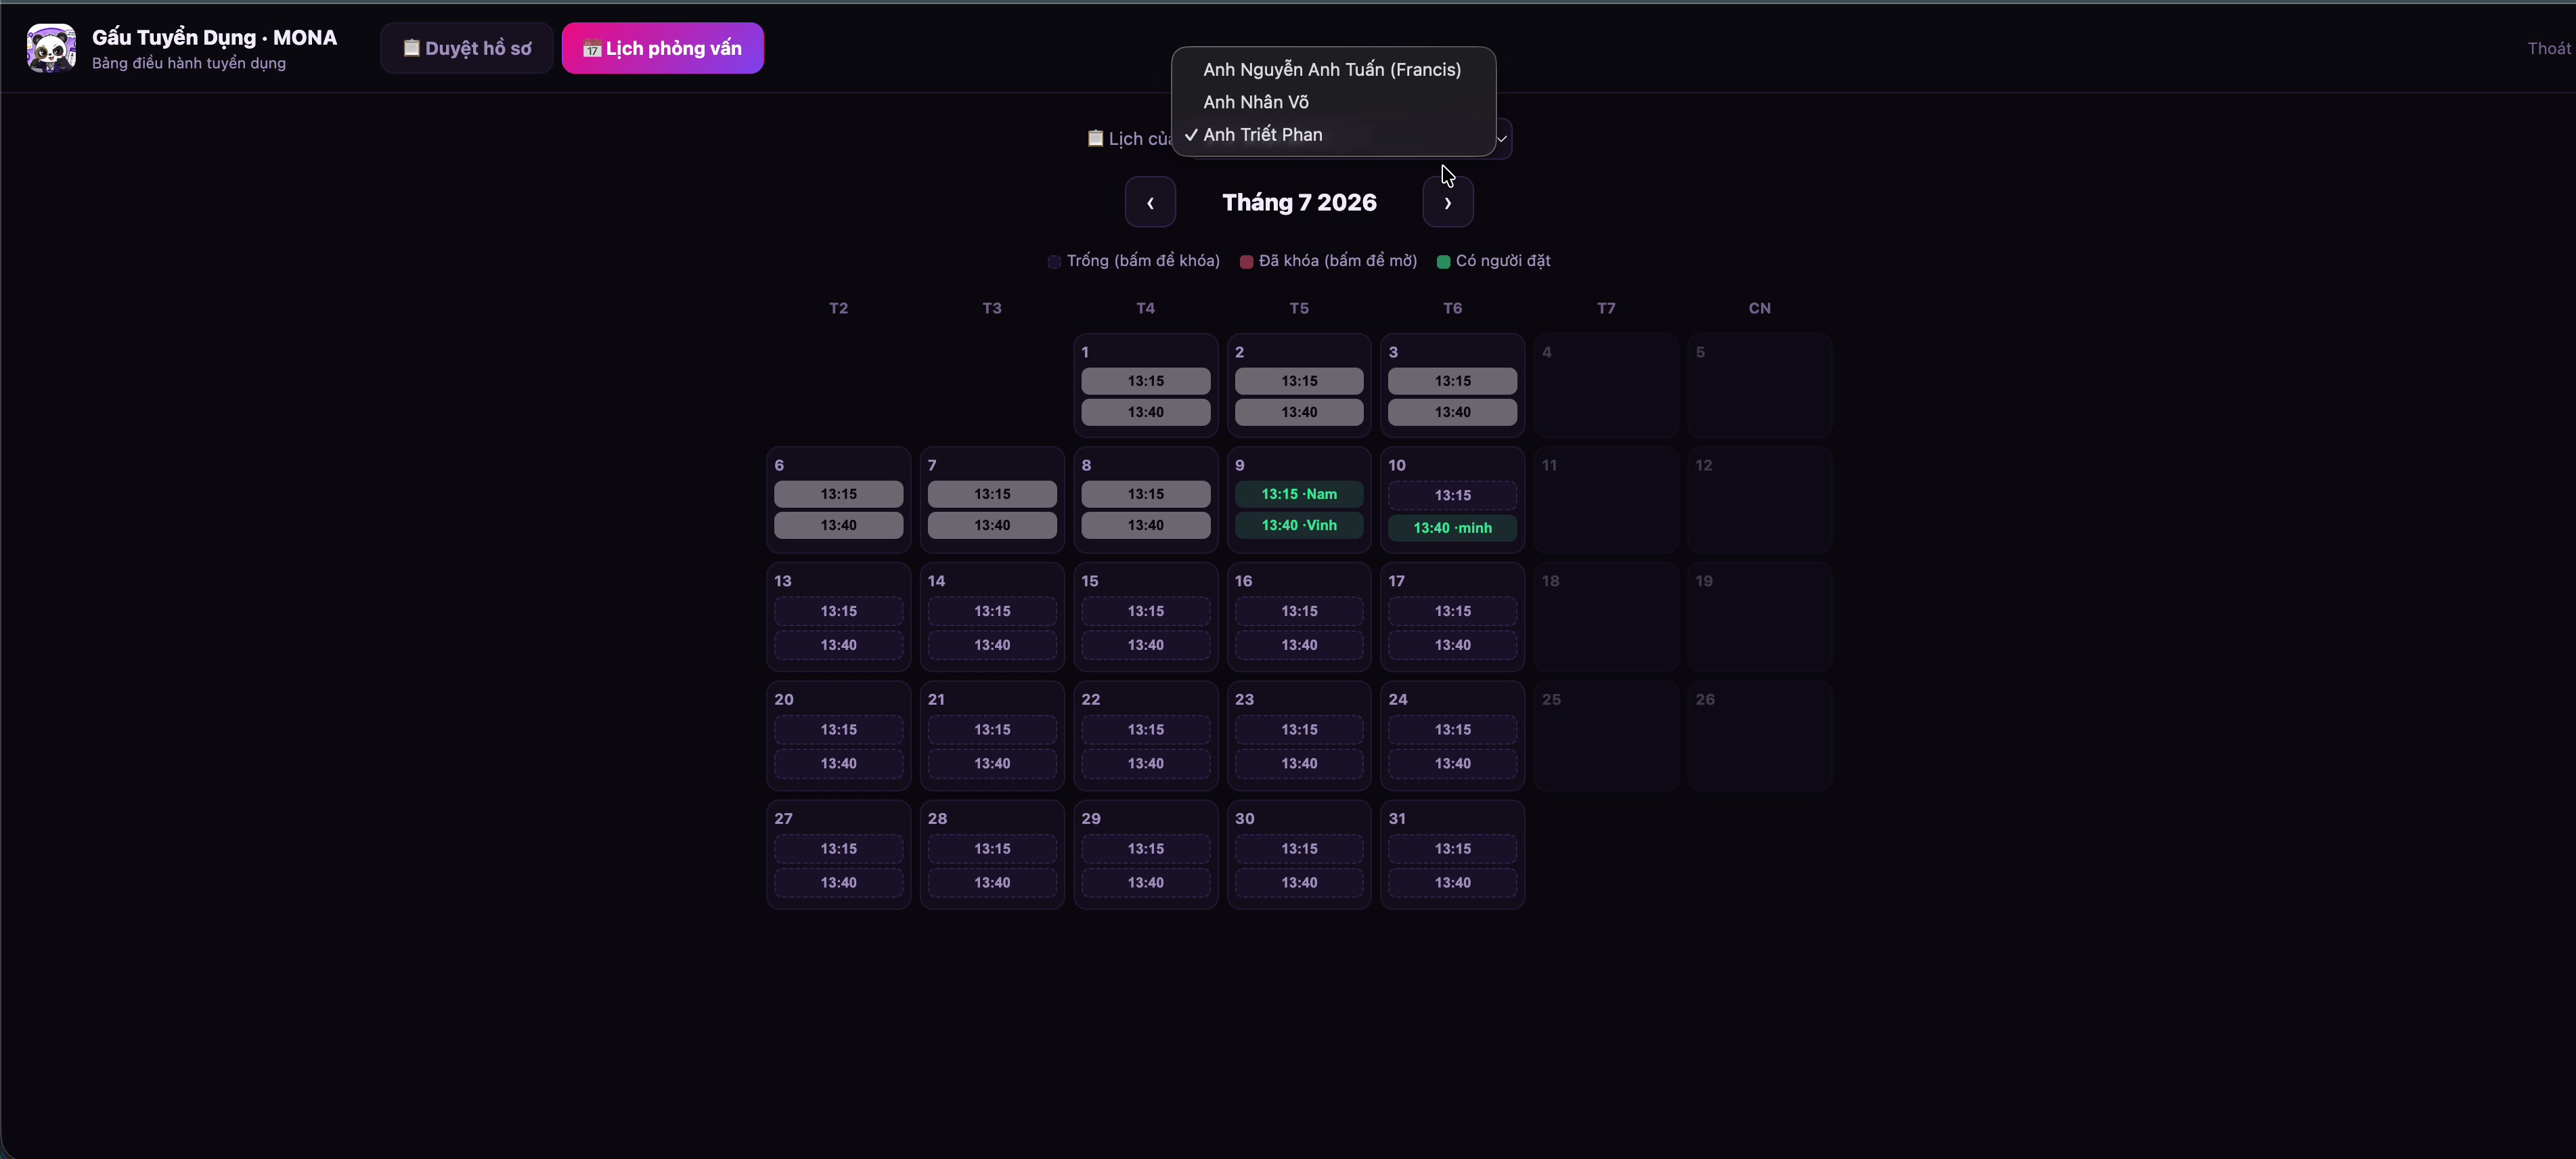This screenshot has width=2576, height=1159.
Task: Lock the 13:40 slot on day 13
Action: (x=838, y=645)
